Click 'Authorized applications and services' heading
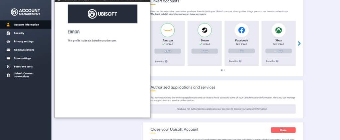Screen dimensions: 340x140 (x=183, y=87)
